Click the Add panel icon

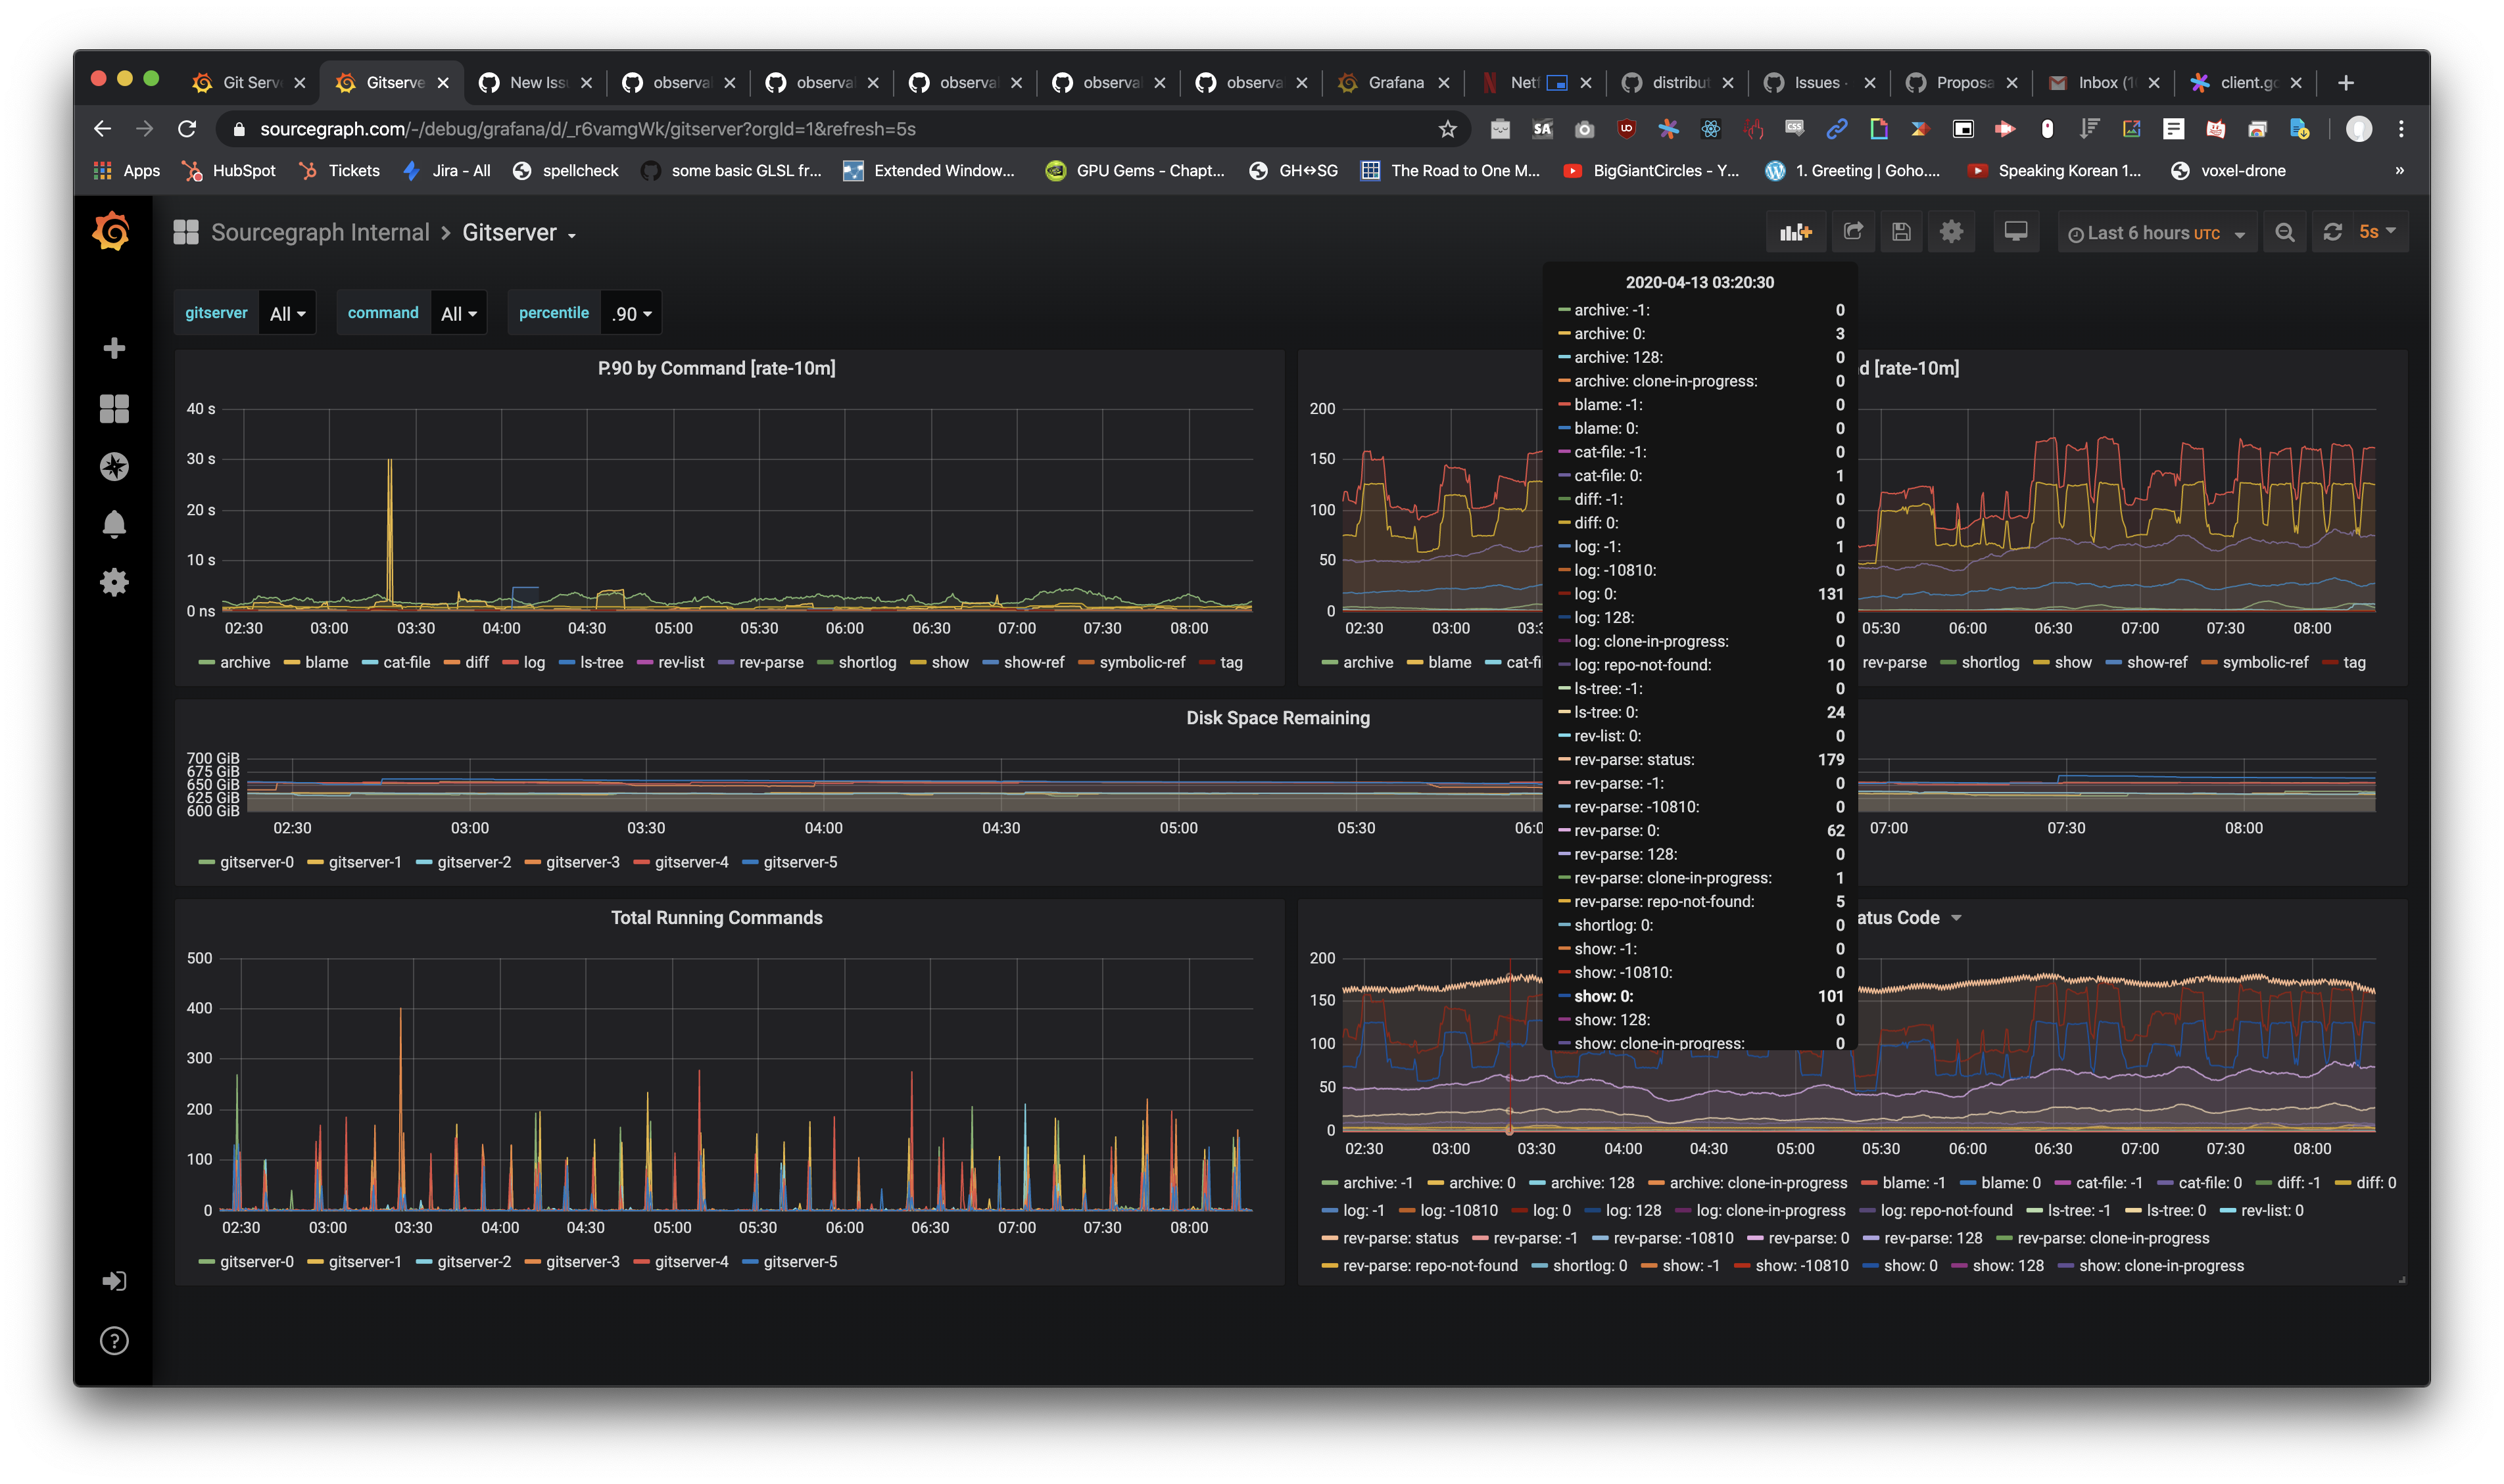pos(1796,232)
